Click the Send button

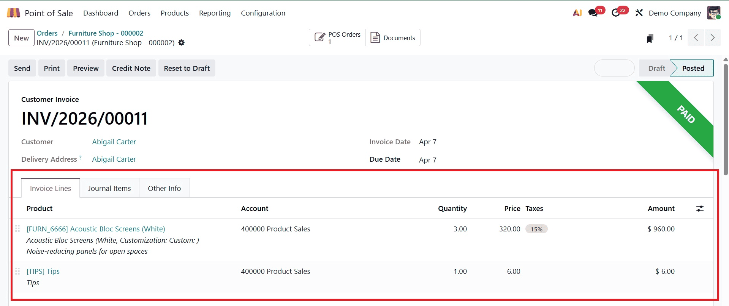click(x=22, y=68)
